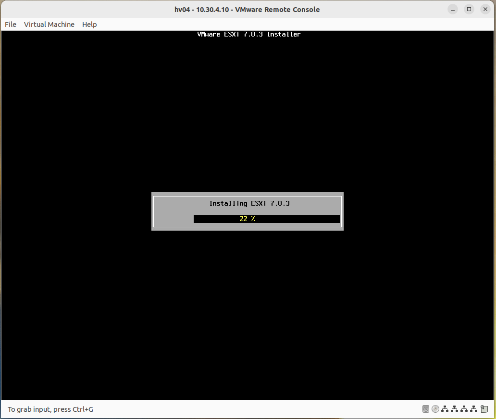This screenshot has height=419, width=496.
Task: Click the CD/DVD drive status icon
Action: 435,409
